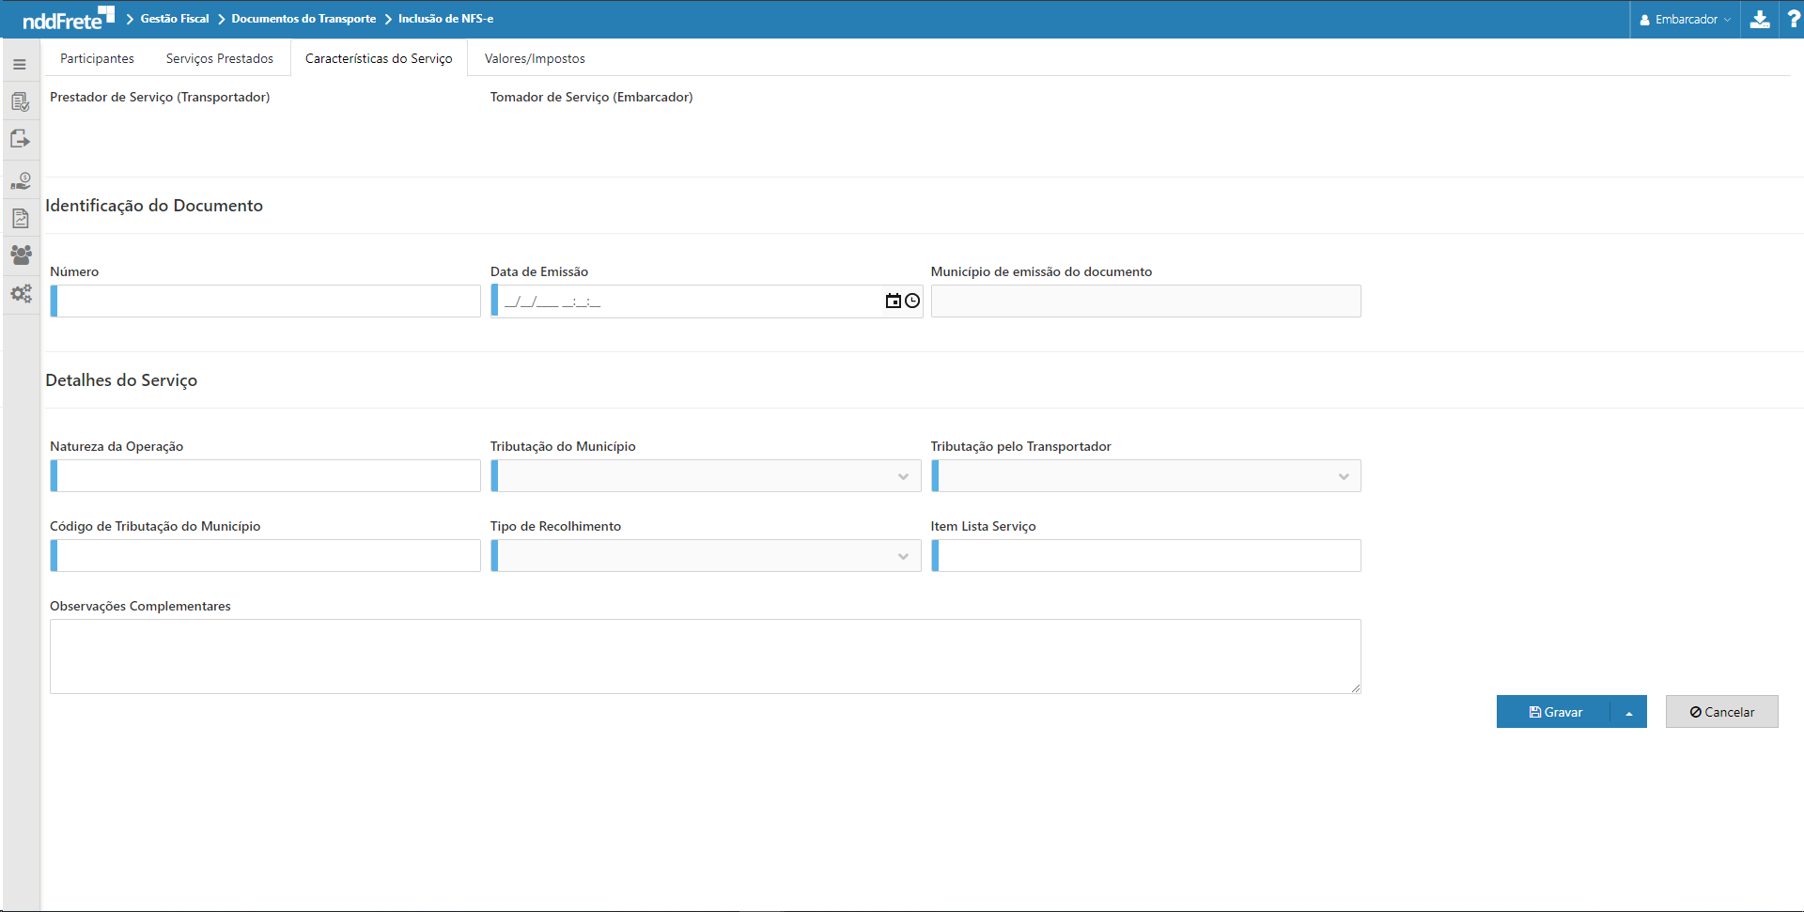The height and width of the screenshot is (912, 1804).
Task: Open calendar picker for Data de Emissão
Action: [893, 301]
